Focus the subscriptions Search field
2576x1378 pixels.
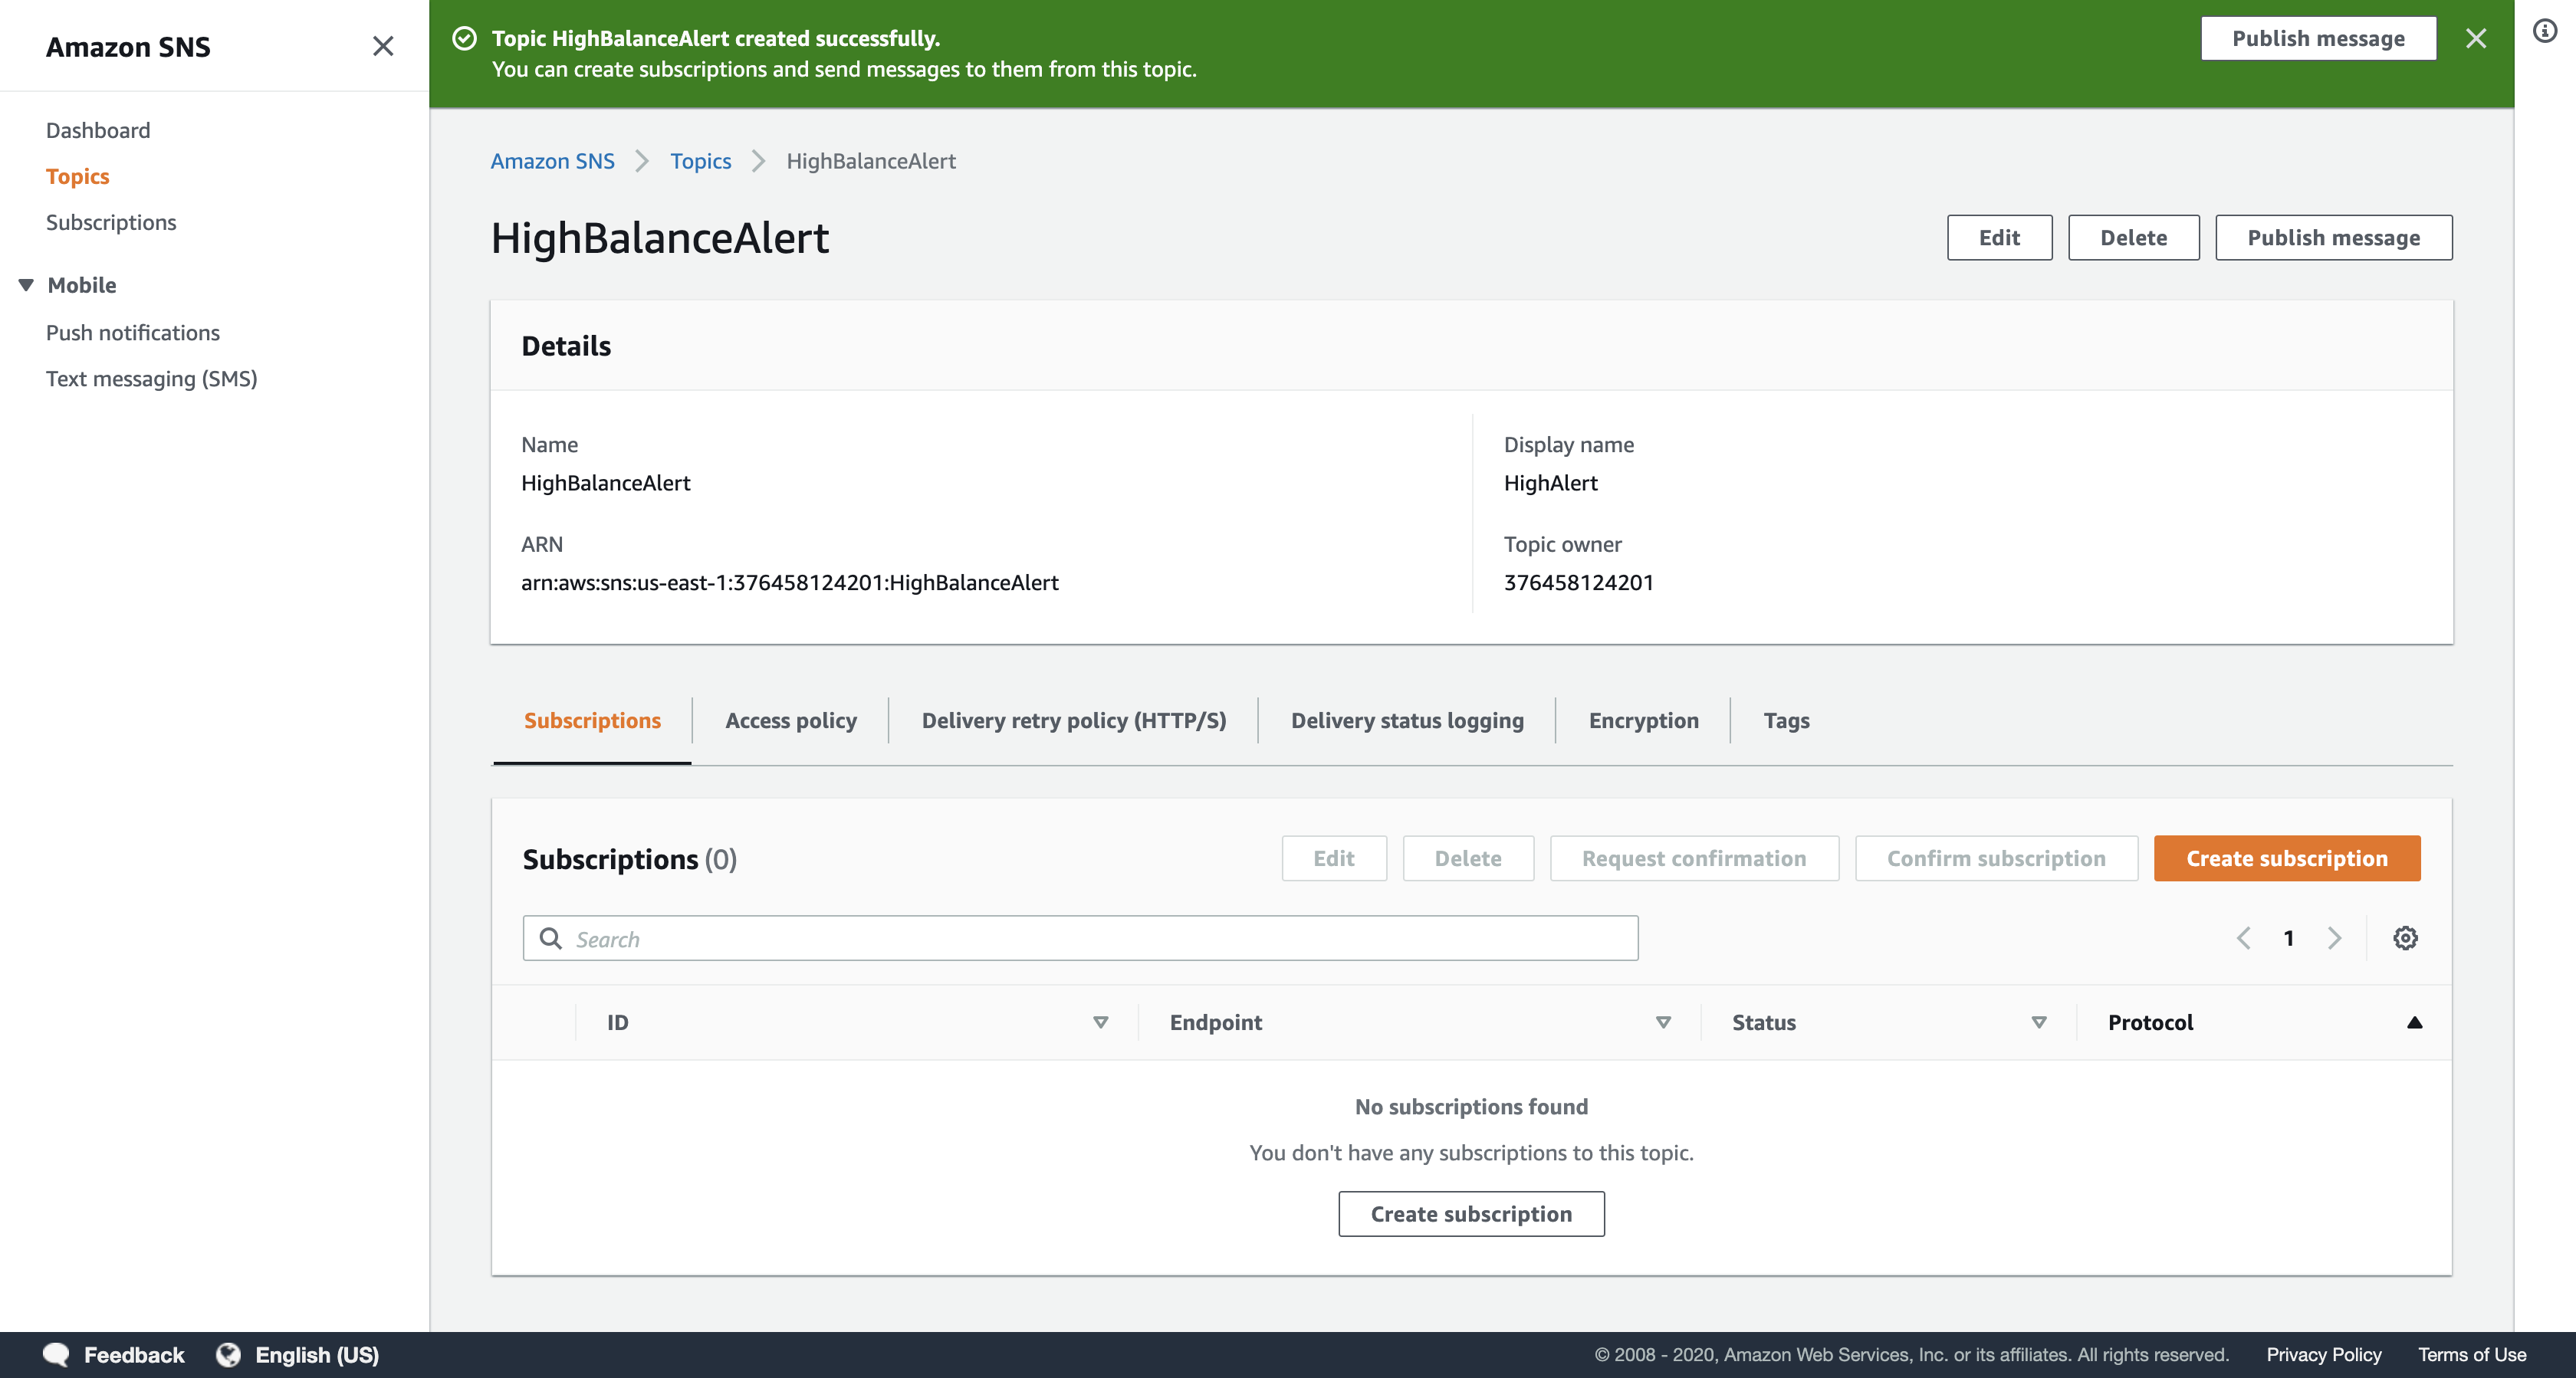(x=1080, y=938)
